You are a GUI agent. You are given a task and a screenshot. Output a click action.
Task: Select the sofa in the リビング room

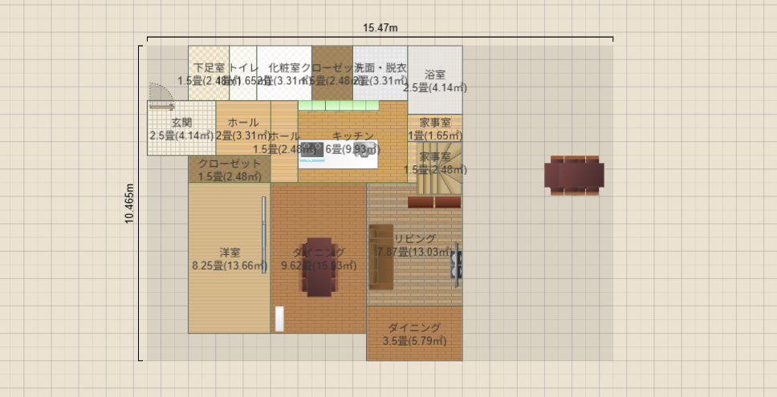(x=381, y=257)
